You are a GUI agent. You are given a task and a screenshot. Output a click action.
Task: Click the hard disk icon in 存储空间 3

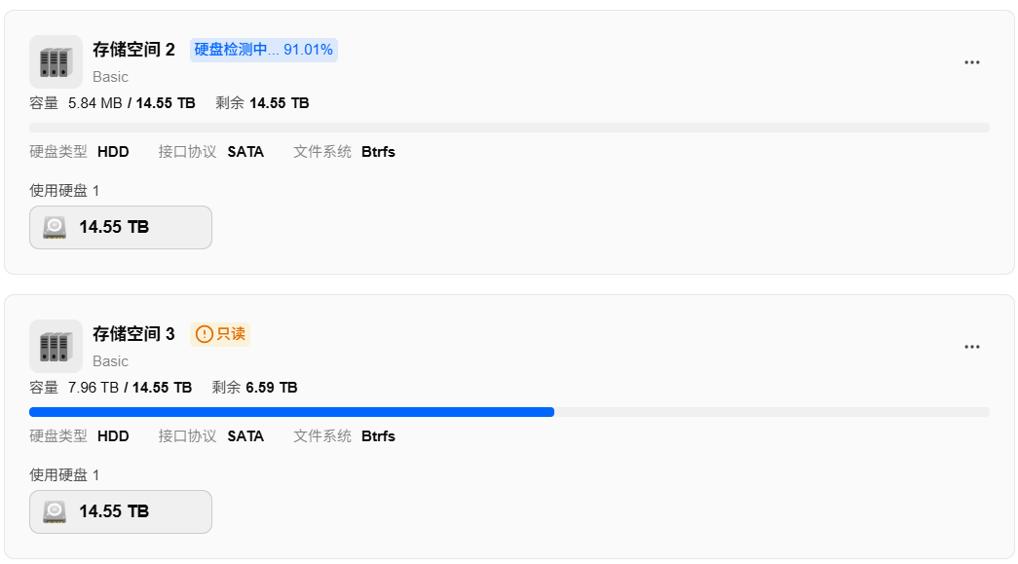(55, 512)
